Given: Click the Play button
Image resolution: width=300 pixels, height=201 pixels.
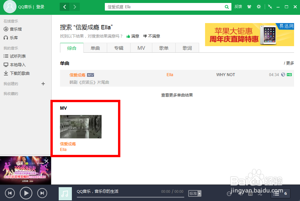Looking at the screenshot, I should click(26, 193).
